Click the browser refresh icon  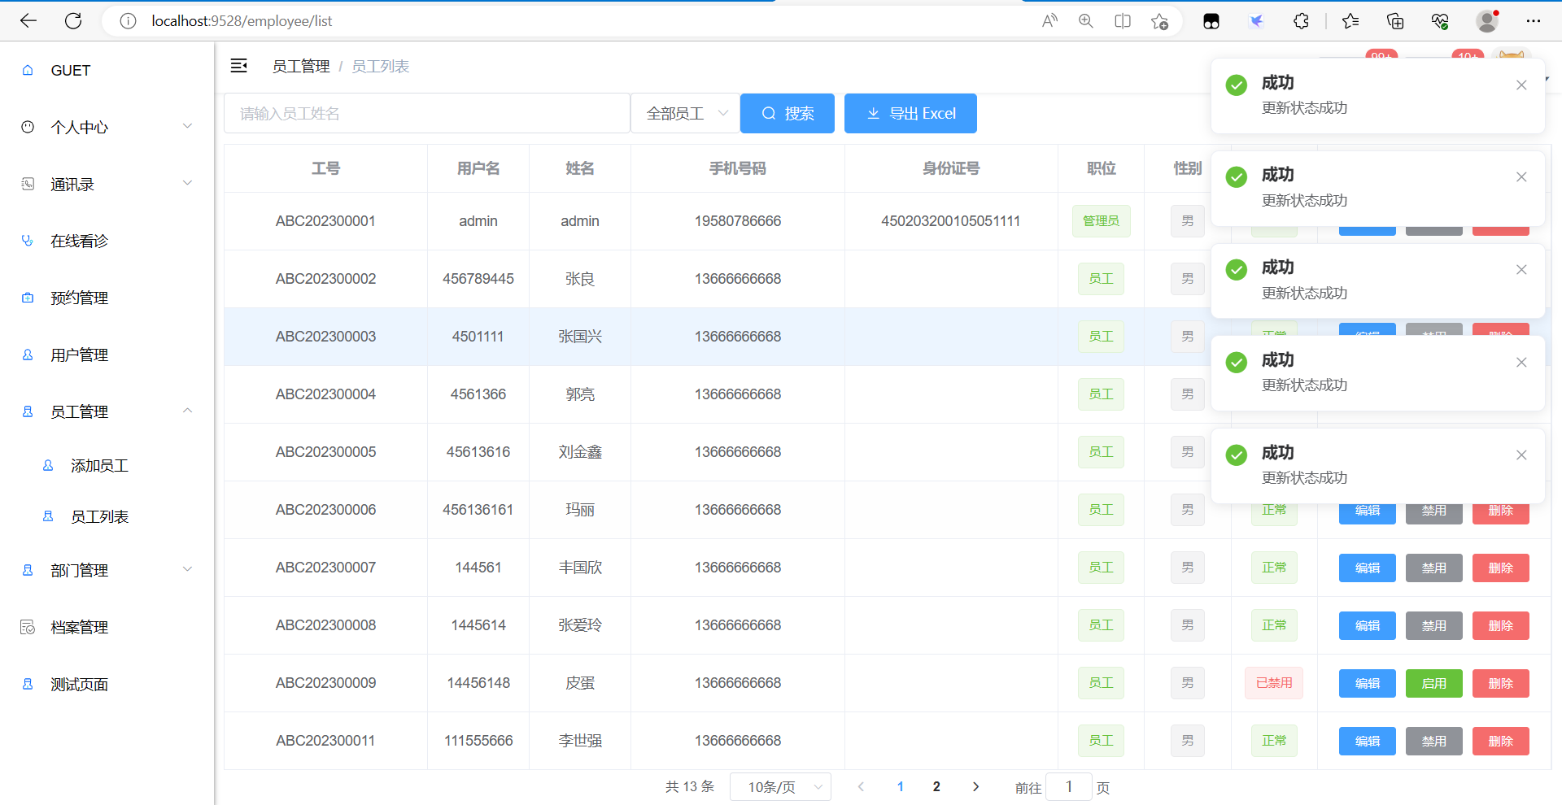73,21
